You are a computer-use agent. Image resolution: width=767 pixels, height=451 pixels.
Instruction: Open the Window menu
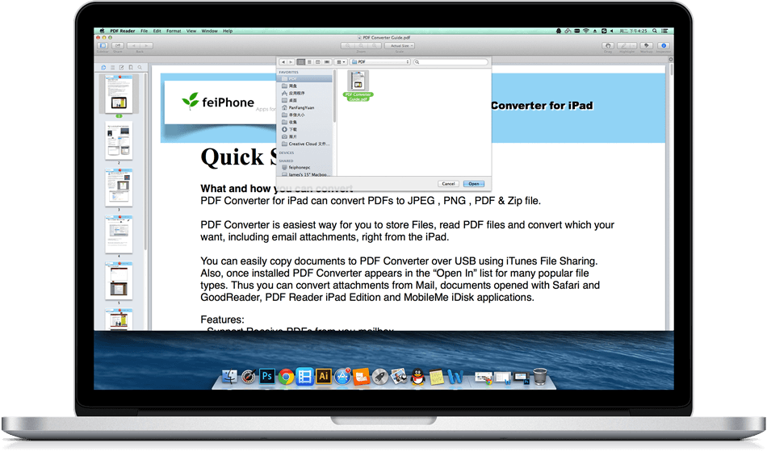point(209,31)
